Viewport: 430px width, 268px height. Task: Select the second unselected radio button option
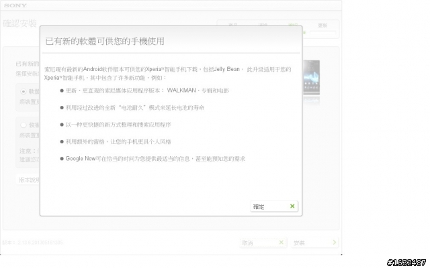coord(24,125)
